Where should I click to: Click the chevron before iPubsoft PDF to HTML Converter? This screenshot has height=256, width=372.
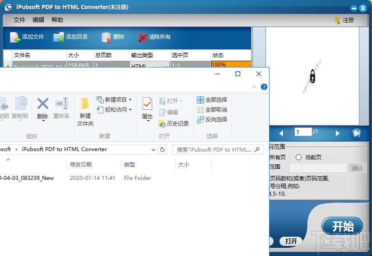click(x=16, y=149)
